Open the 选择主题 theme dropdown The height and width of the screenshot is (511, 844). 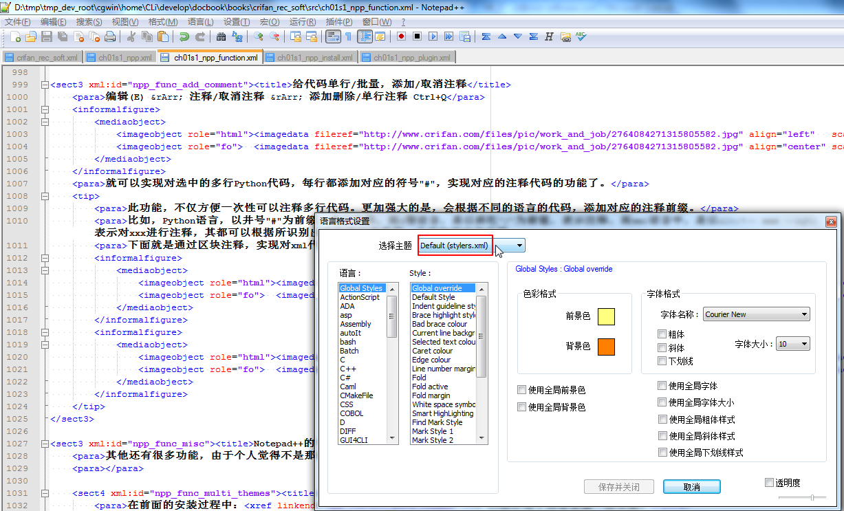coord(471,246)
